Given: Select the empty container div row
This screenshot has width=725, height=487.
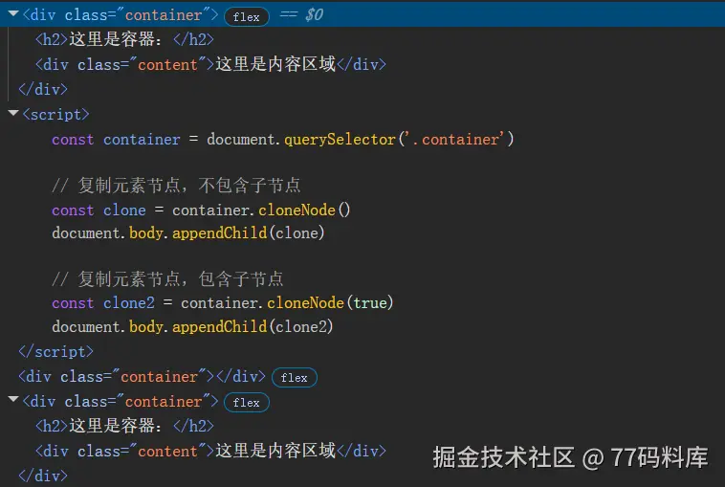Looking at the screenshot, I should (x=142, y=376).
